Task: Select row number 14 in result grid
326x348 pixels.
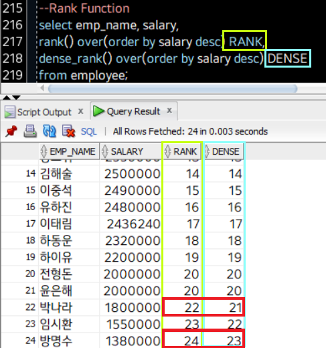Action: tap(31, 173)
